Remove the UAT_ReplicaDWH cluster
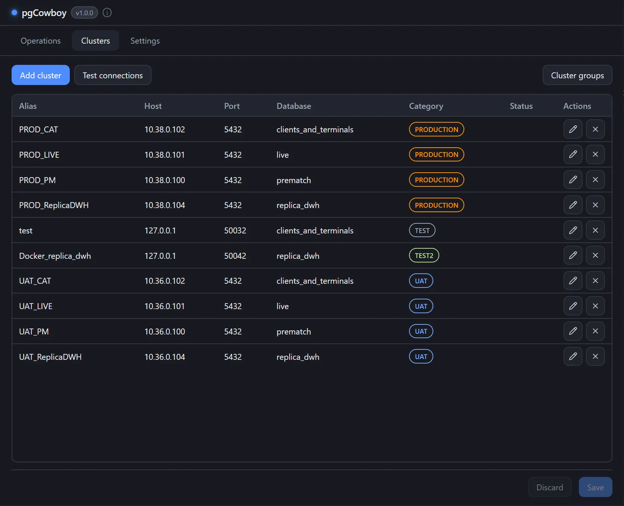 (x=595, y=356)
